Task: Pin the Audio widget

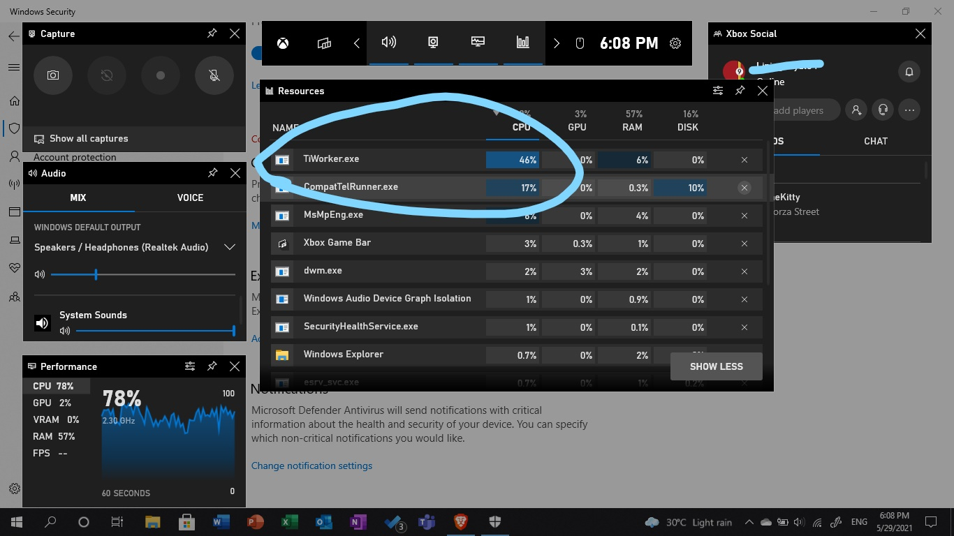Action: point(212,173)
